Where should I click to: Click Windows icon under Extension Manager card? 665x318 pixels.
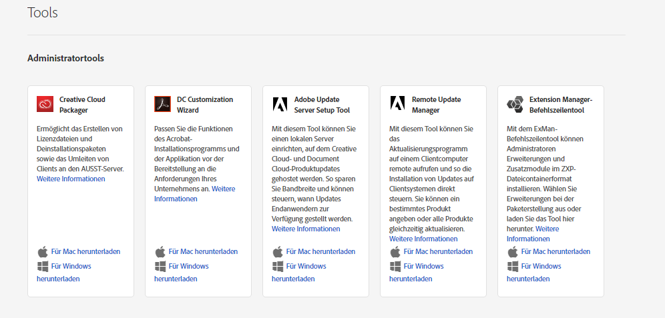point(513,266)
